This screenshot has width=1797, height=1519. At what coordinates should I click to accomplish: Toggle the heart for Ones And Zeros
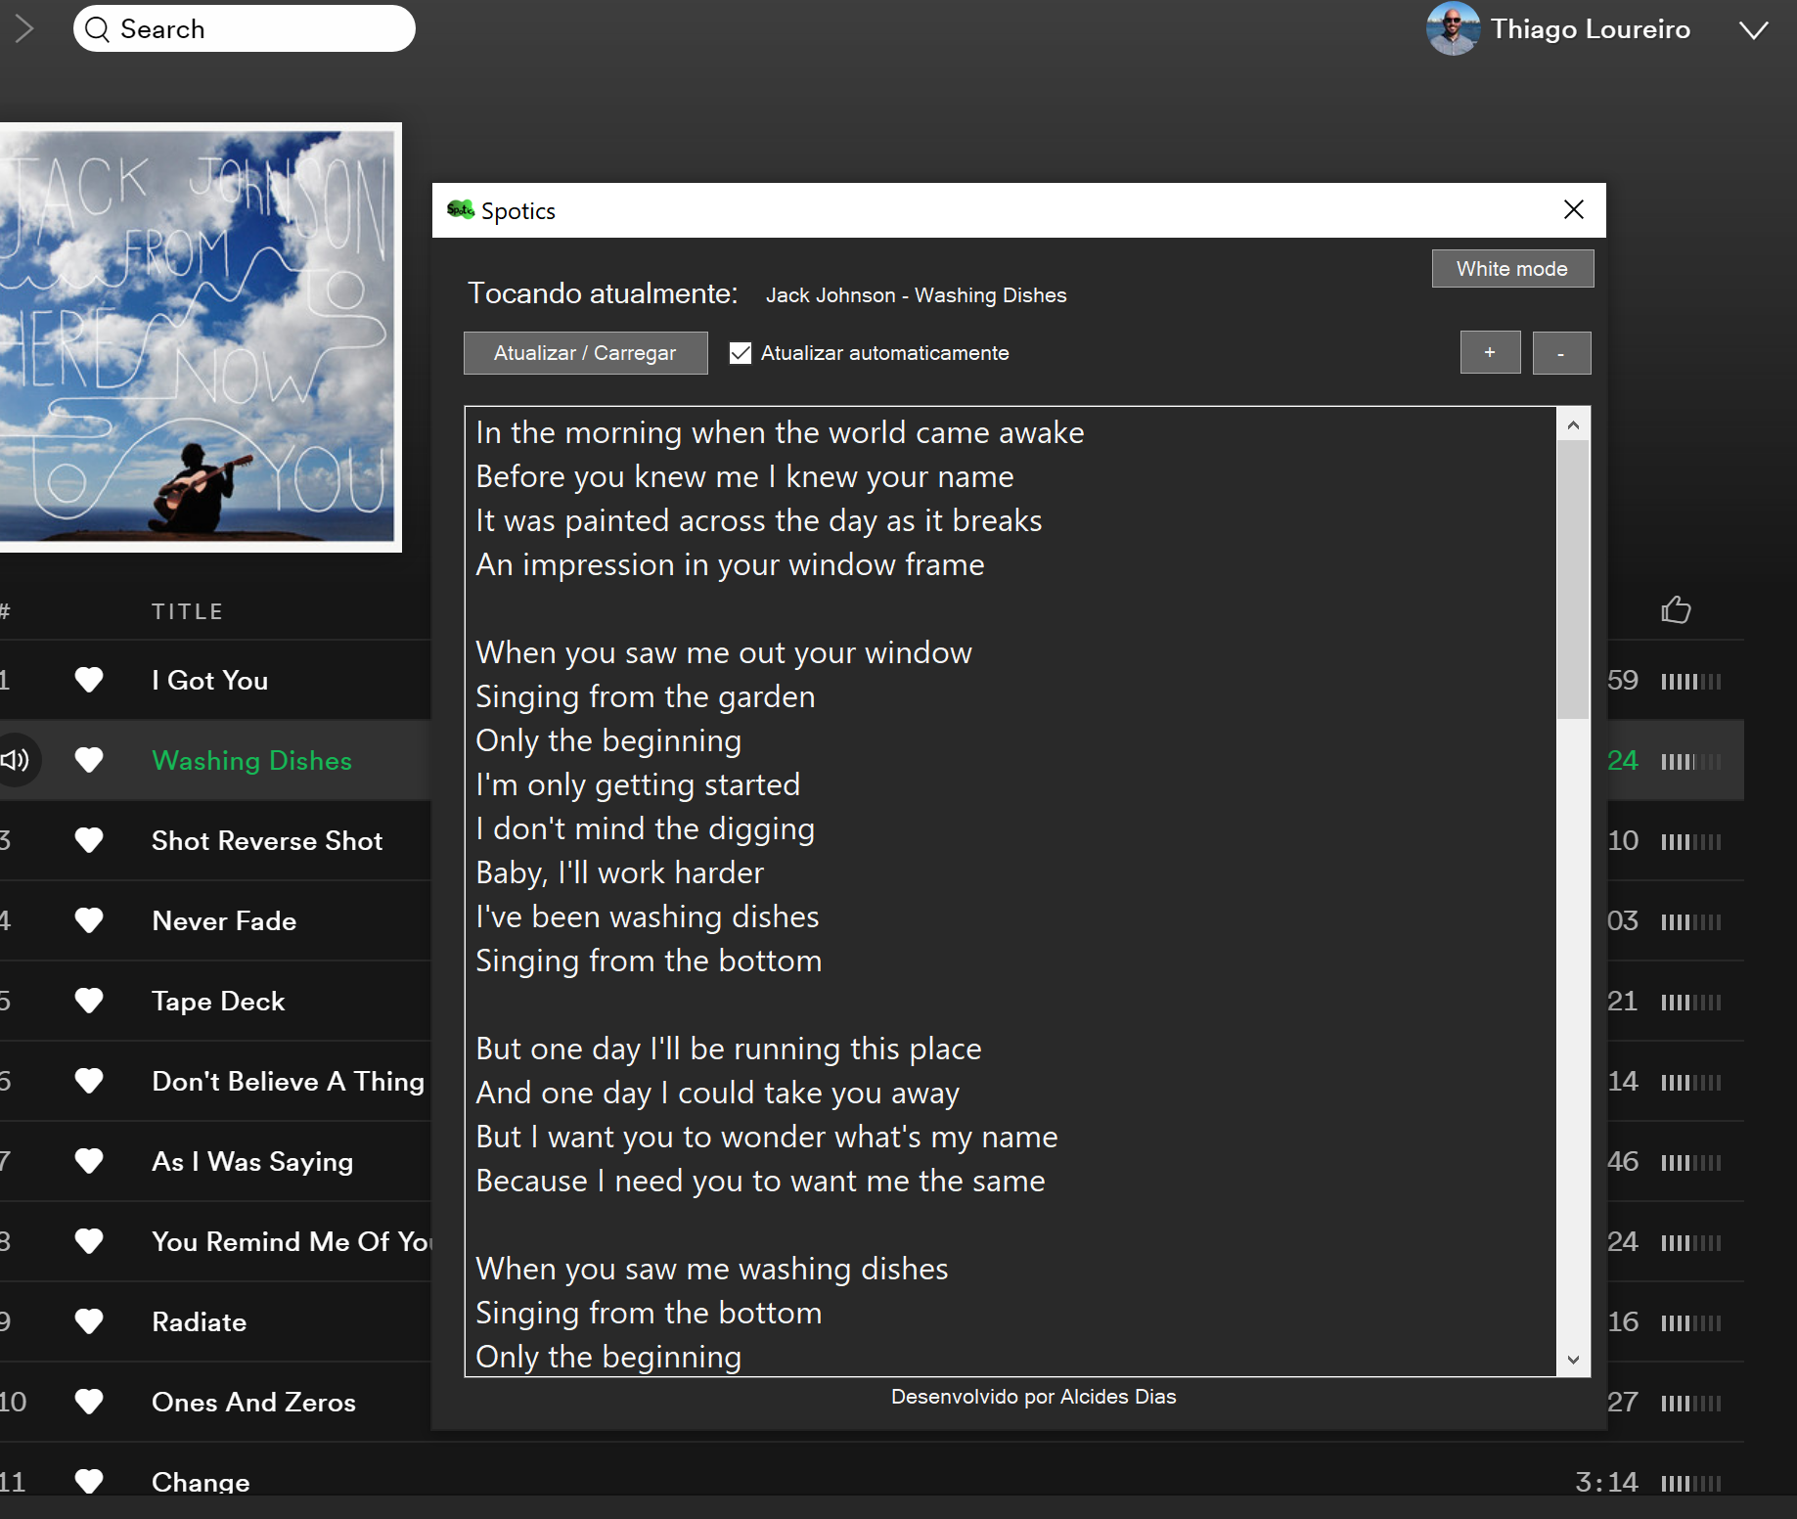89,1402
